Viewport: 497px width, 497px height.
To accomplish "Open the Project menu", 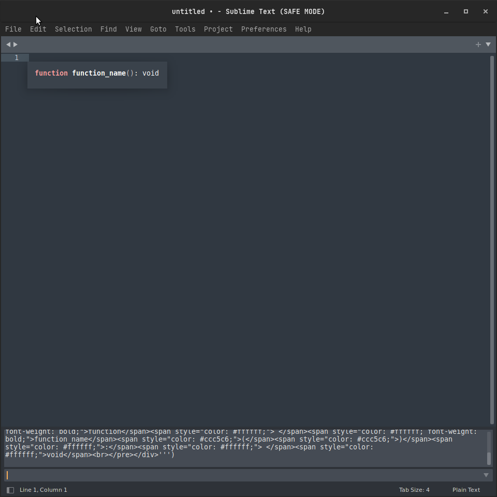I will pyautogui.click(x=218, y=29).
